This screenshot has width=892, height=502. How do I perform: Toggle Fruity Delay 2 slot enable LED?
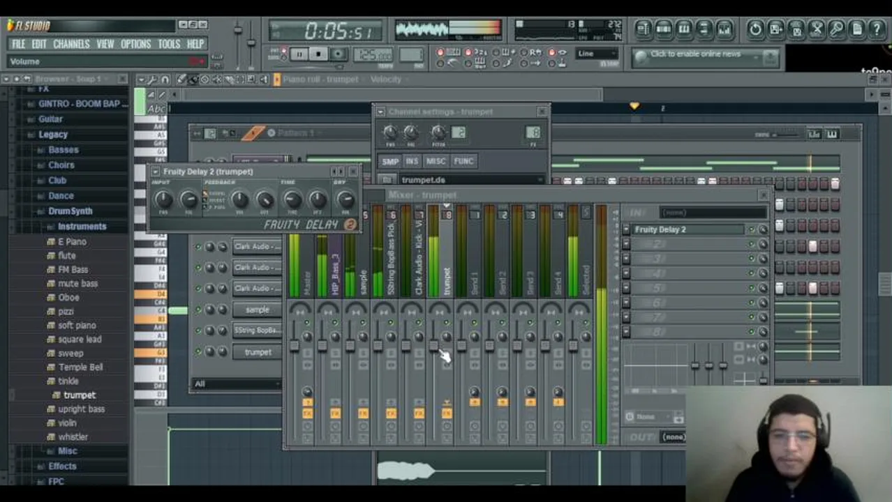click(752, 229)
